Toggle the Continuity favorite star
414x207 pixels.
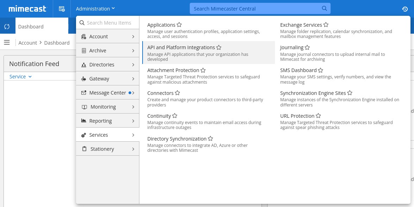(x=175, y=116)
